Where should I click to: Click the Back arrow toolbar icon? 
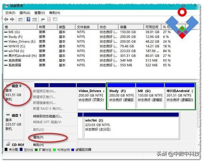point(6,19)
